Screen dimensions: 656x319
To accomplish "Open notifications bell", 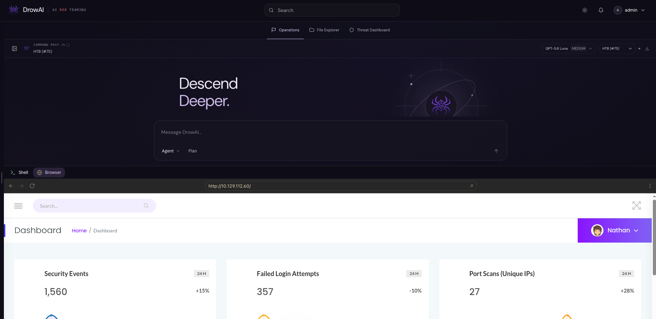I will pos(601,10).
